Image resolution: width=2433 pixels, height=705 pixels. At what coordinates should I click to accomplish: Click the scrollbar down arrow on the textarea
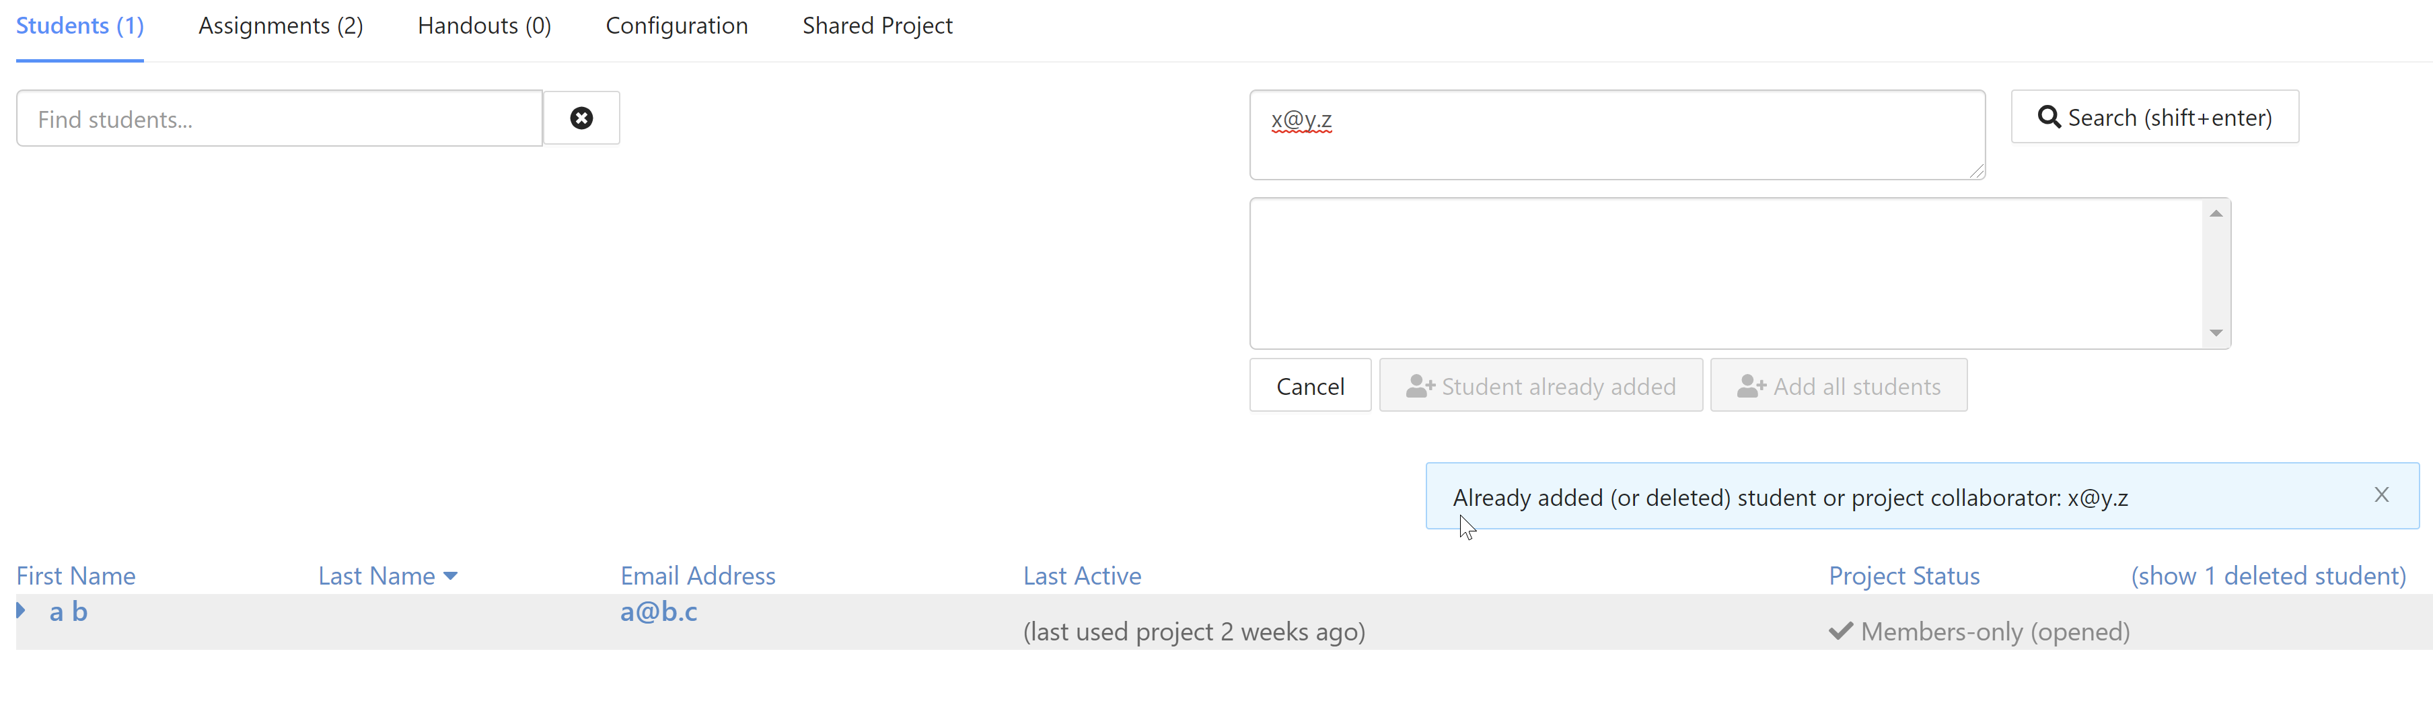coord(2217,333)
